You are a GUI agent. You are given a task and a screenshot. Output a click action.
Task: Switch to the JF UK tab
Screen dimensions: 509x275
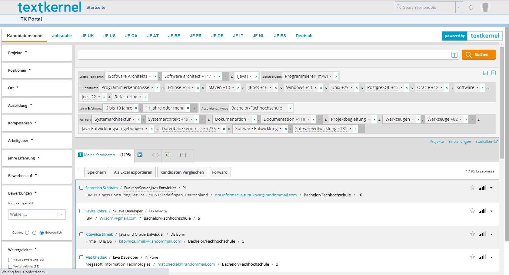click(x=88, y=36)
